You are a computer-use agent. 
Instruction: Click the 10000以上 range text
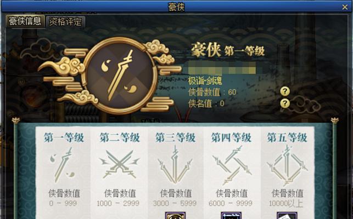(286, 203)
